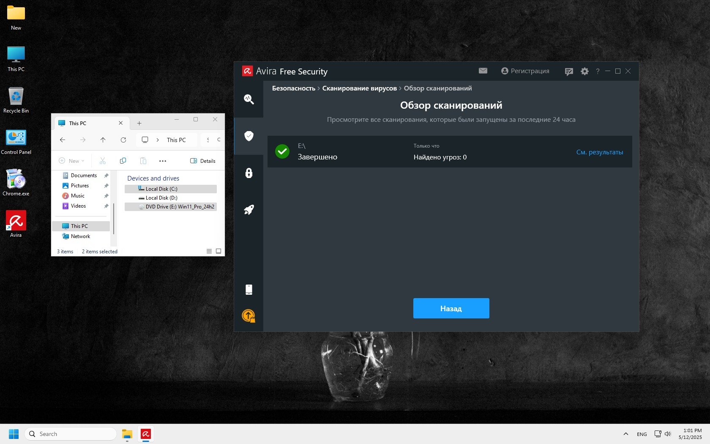Screen dimensions: 710x444
Task: Refresh the File Explorer view
Action: click(123, 140)
